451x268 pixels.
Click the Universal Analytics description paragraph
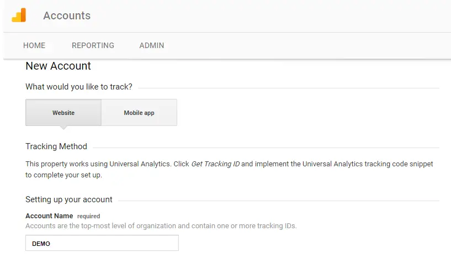click(x=229, y=170)
